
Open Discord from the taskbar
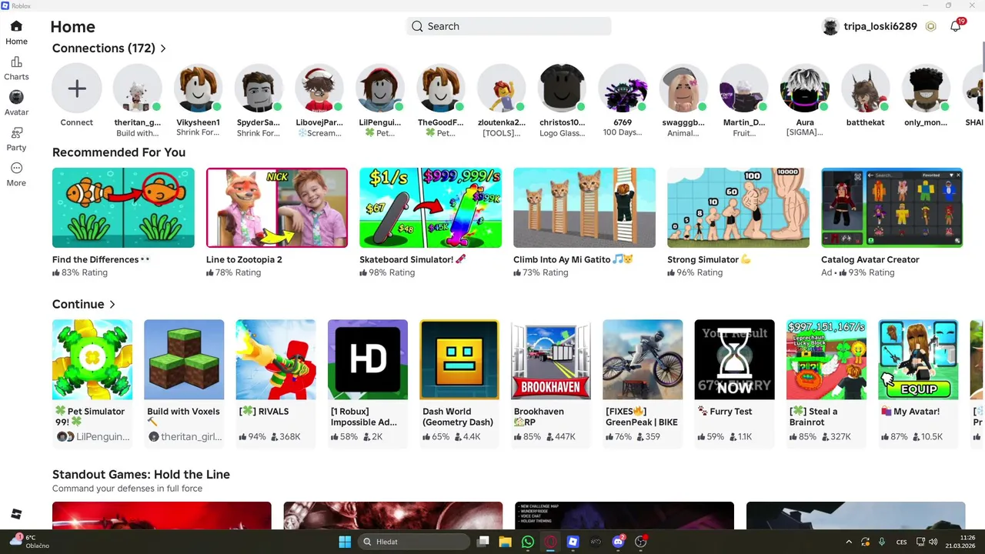click(x=618, y=542)
